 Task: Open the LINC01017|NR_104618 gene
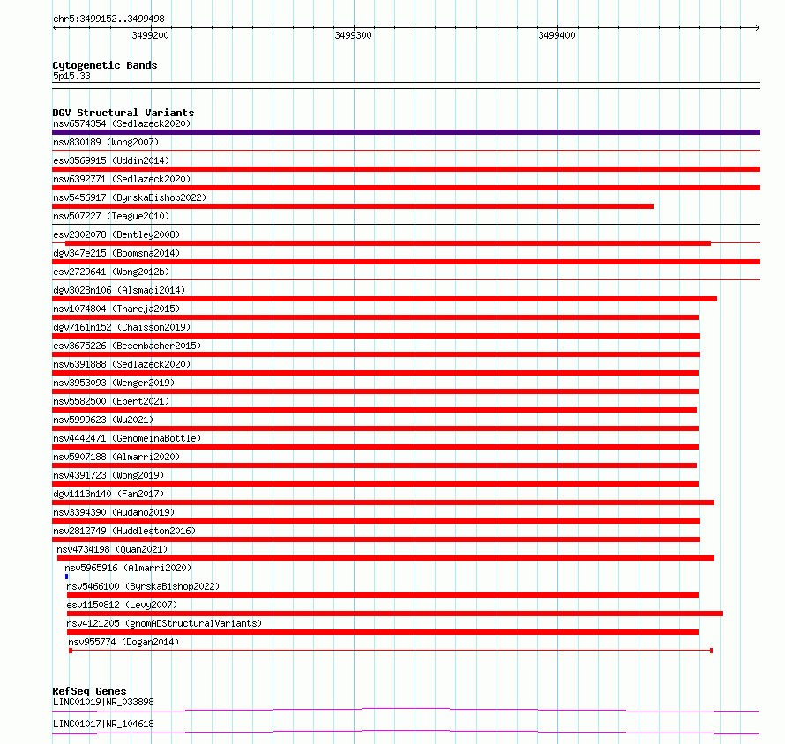pyautogui.click(x=103, y=724)
